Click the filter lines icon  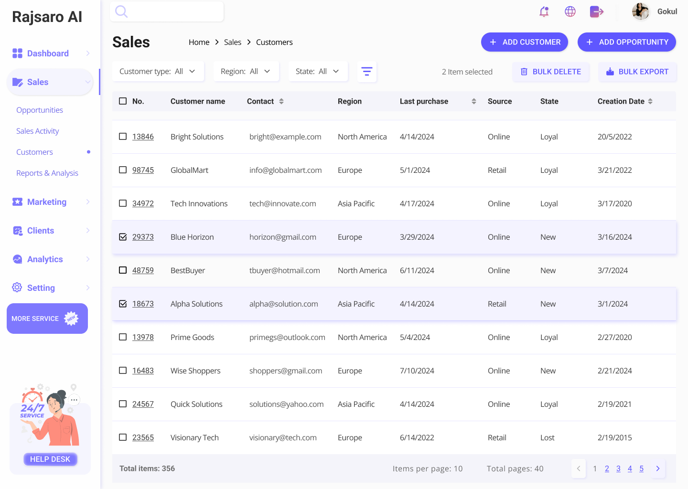366,72
